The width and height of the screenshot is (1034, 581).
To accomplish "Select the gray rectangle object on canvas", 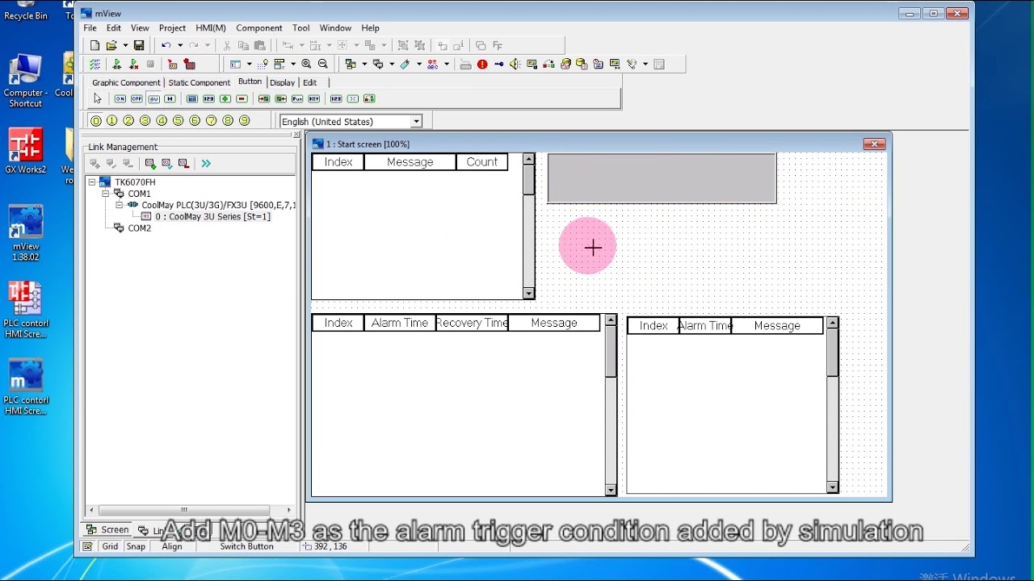I will 662,178.
